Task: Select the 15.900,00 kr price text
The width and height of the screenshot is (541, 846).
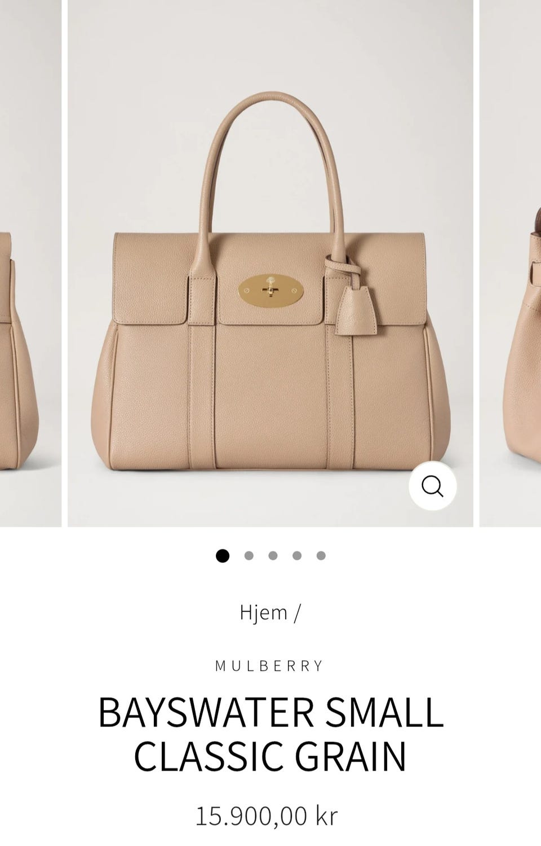Action: click(x=267, y=817)
